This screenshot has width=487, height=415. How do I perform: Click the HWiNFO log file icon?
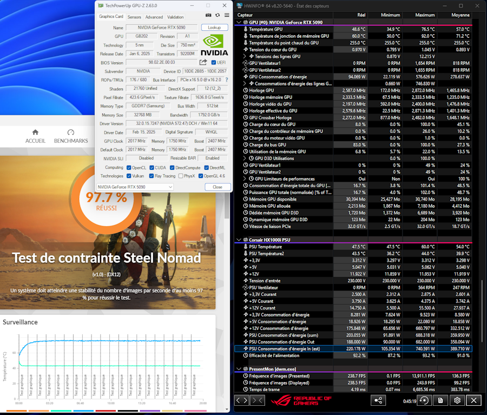[x=442, y=400]
